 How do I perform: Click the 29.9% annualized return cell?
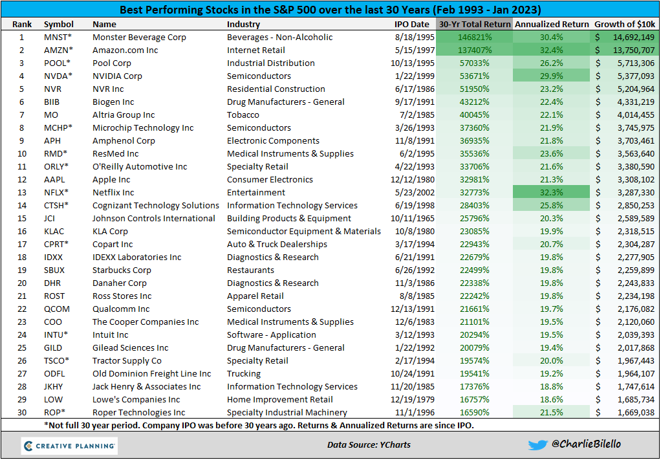[552, 76]
